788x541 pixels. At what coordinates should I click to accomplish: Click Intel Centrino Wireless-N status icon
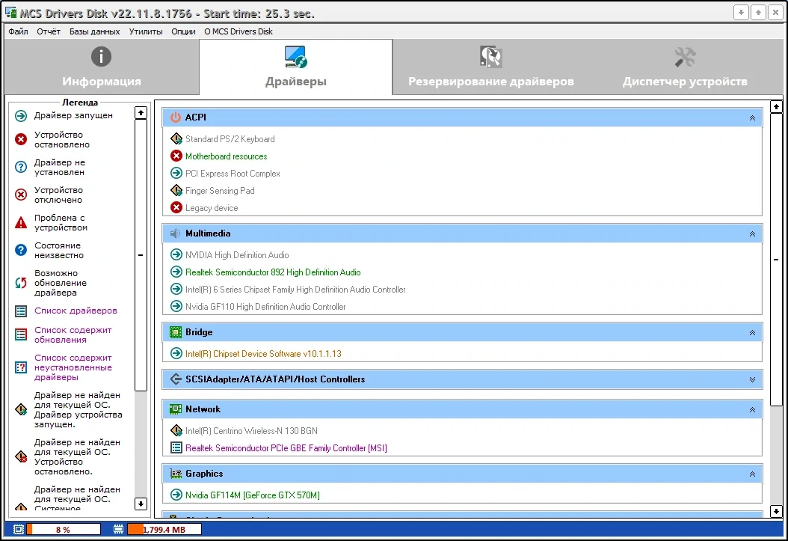(x=176, y=430)
